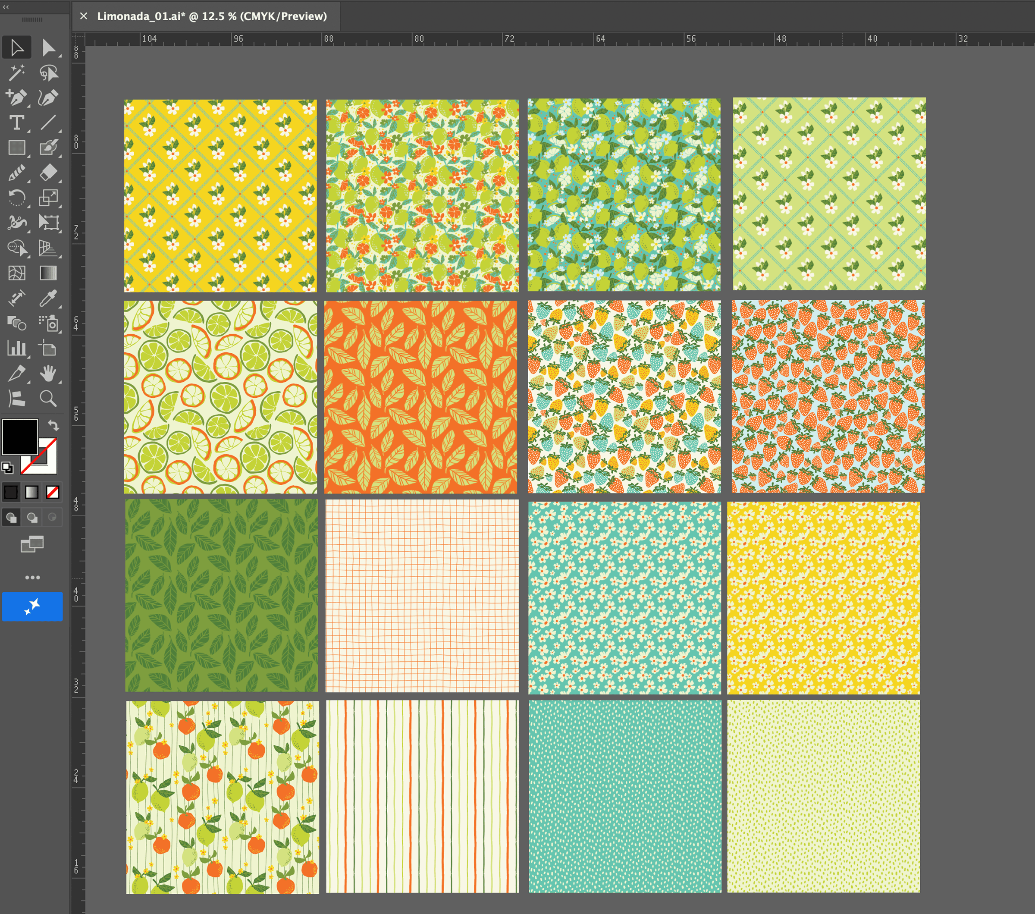Close the Limonada_01.ai document tab
This screenshot has height=914, width=1035.
[84, 16]
